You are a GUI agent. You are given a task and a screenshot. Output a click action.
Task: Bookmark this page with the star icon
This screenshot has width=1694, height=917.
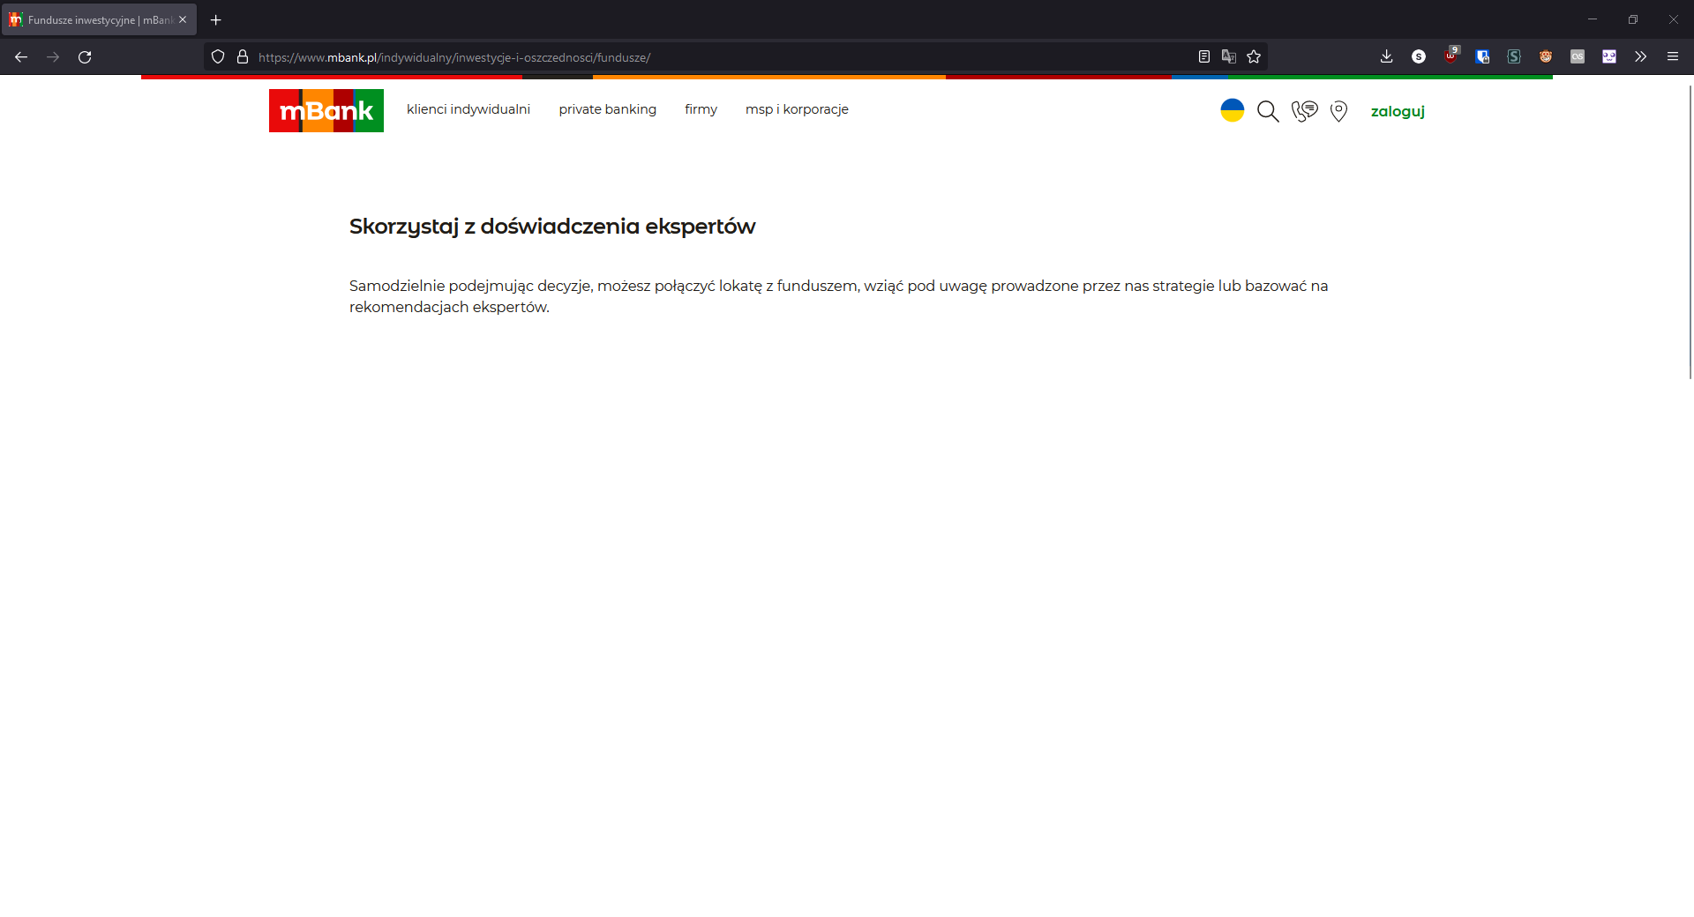coord(1254,56)
